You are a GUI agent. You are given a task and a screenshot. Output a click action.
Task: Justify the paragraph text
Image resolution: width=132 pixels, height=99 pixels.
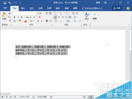tap(66, 17)
